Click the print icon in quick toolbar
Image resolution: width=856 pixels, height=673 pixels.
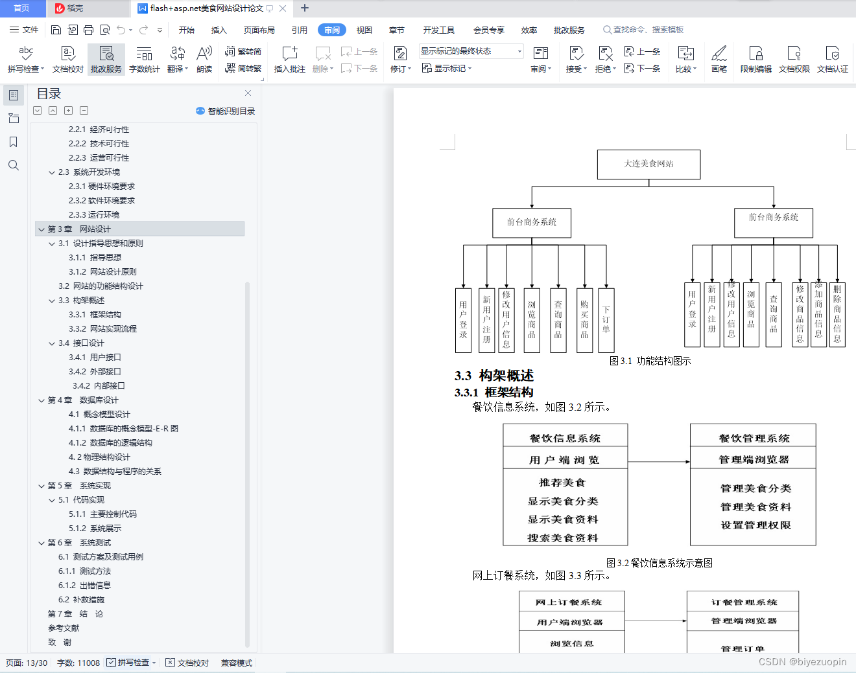(x=88, y=30)
